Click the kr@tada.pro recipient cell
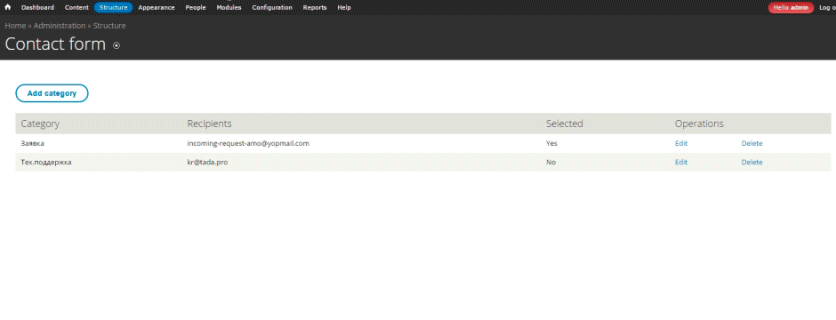 pos(207,162)
